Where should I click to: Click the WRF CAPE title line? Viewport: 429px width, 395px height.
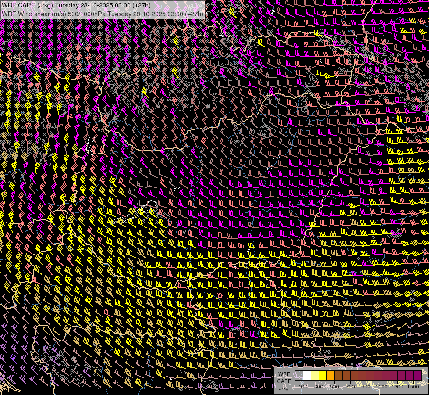pyautogui.click(x=76, y=5)
